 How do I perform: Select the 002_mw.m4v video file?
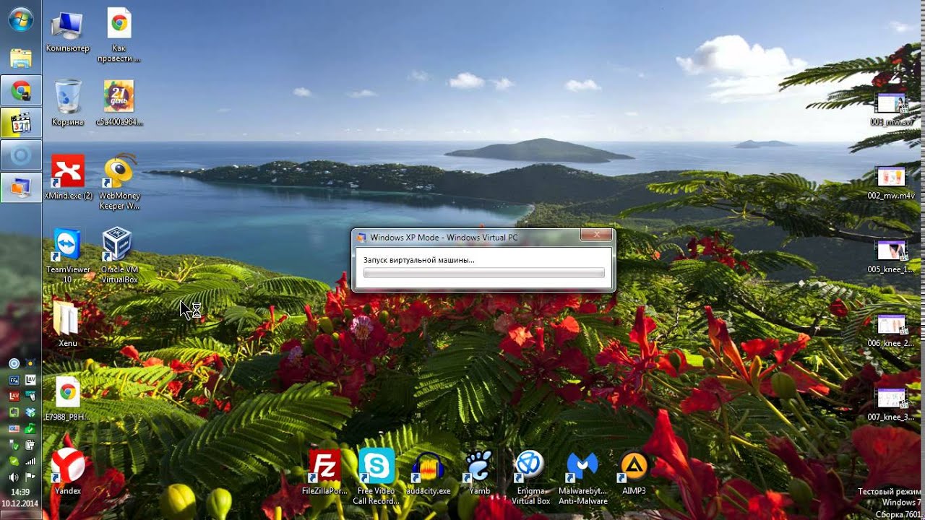tap(891, 182)
